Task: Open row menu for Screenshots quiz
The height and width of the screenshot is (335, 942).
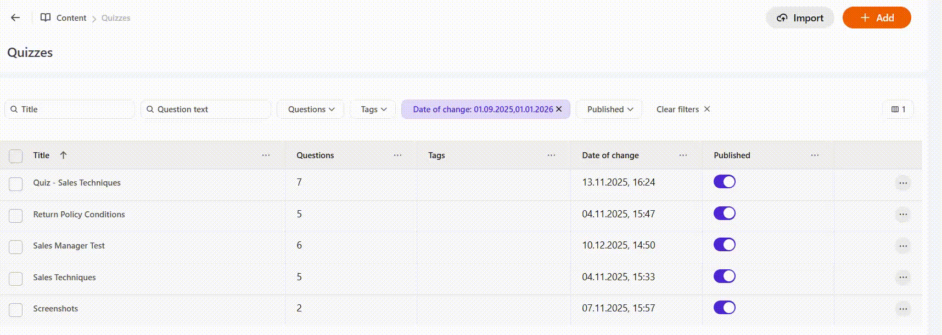Action: pyautogui.click(x=902, y=309)
